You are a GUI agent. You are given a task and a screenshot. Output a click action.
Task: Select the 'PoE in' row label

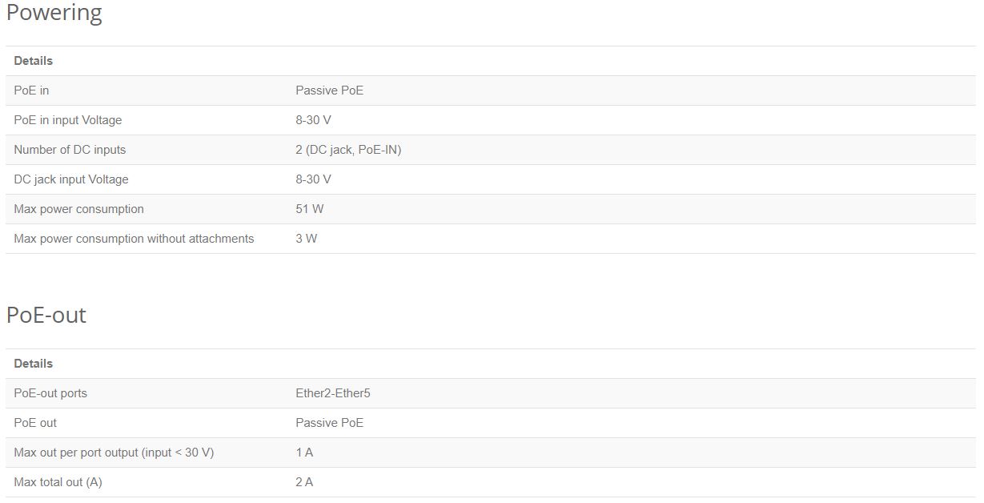[31, 91]
